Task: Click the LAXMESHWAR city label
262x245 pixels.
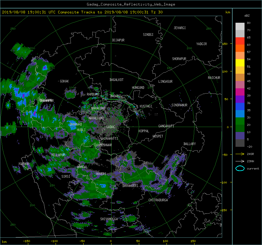Action: coord(103,145)
